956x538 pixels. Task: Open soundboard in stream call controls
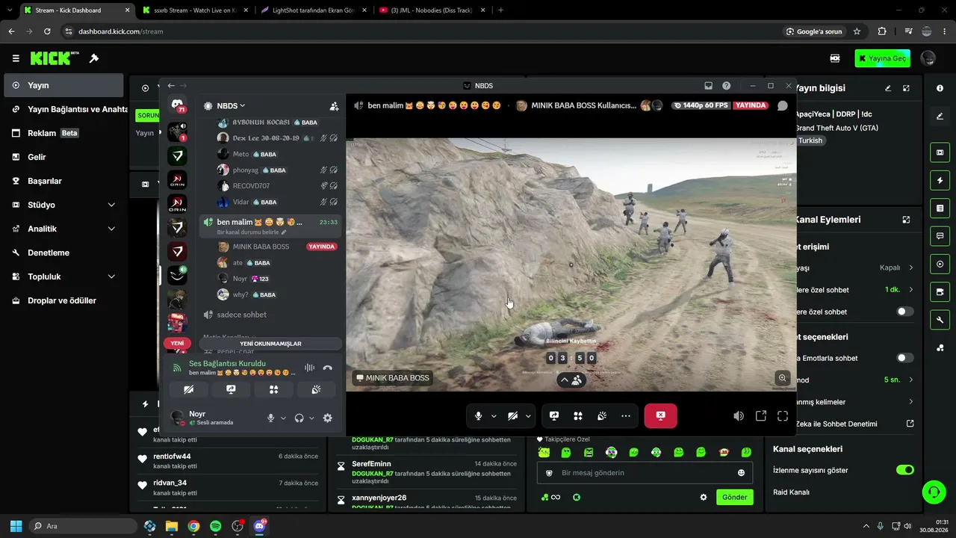[x=602, y=416]
